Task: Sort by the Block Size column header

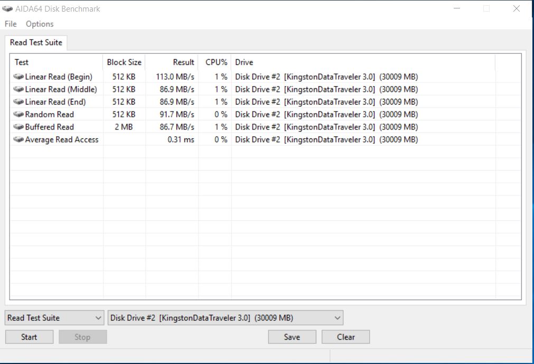Action: (124, 62)
